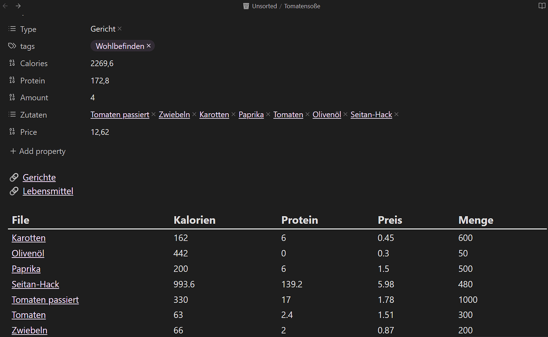Open the Lebensmittel link
Screen dimensions: 548x337
48,191
